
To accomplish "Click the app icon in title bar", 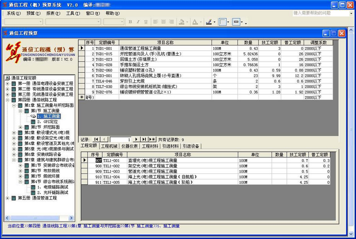I will (5, 5).
